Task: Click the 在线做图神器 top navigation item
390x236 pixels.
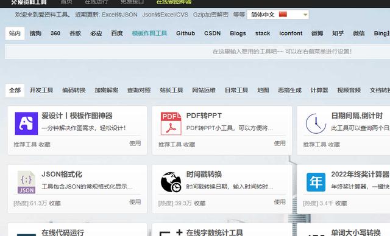Action: point(174,2)
